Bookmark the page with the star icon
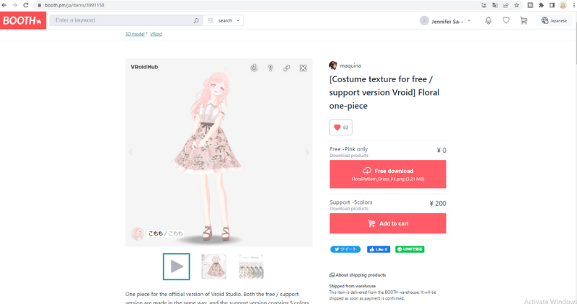577x304 pixels. pyautogui.click(x=516, y=5)
